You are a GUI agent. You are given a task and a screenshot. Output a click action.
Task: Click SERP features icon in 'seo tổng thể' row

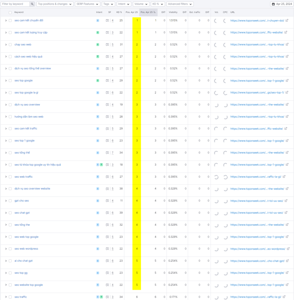tap(107, 153)
